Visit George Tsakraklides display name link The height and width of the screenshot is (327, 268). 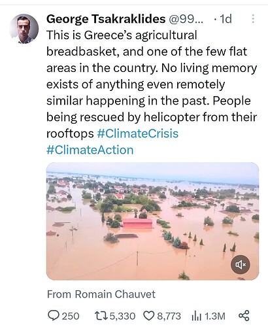point(106,19)
